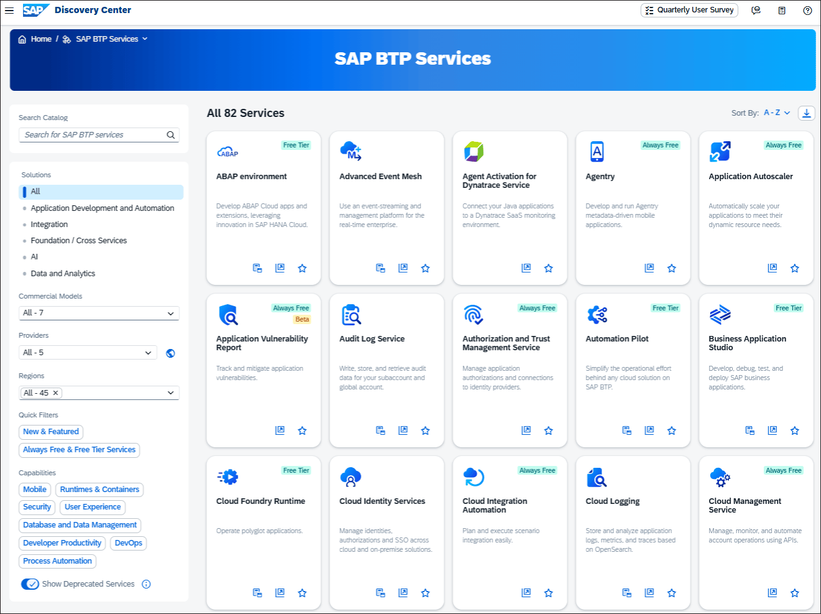This screenshot has height=614, width=821.
Task: Click the Home breadcrumb icon
Action: tap(22, 39)
